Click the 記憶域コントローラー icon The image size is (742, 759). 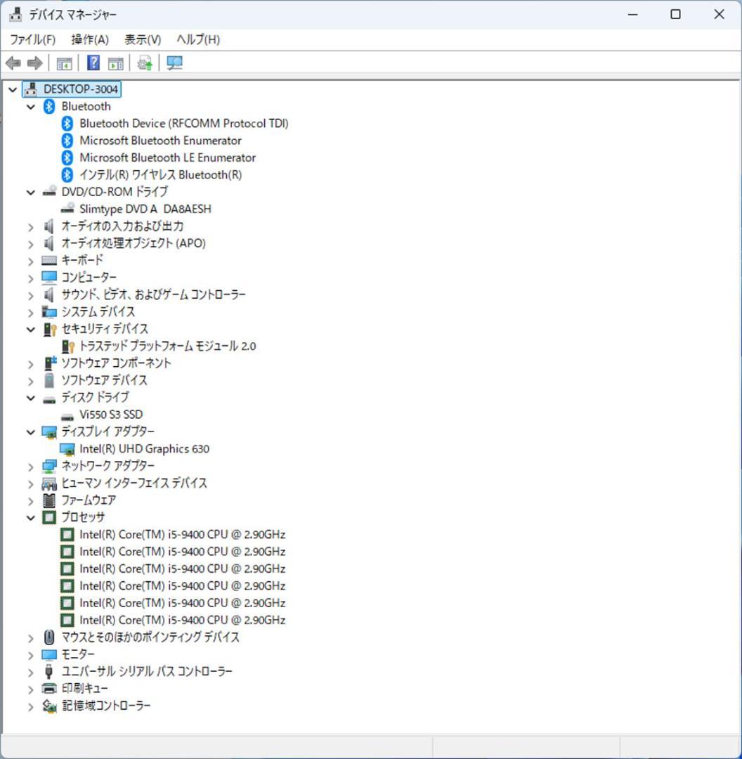(x=49, y=706)
